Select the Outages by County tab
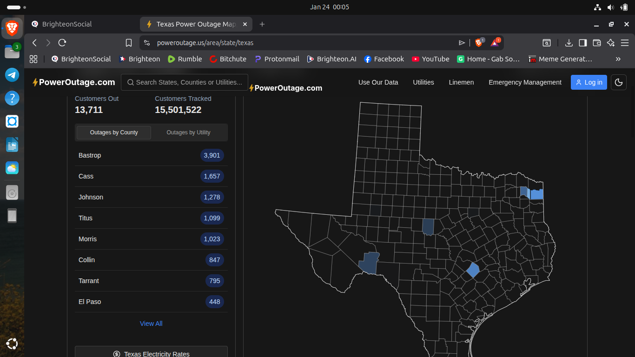This screenshot has height=357, width=635. click(114, 132)
